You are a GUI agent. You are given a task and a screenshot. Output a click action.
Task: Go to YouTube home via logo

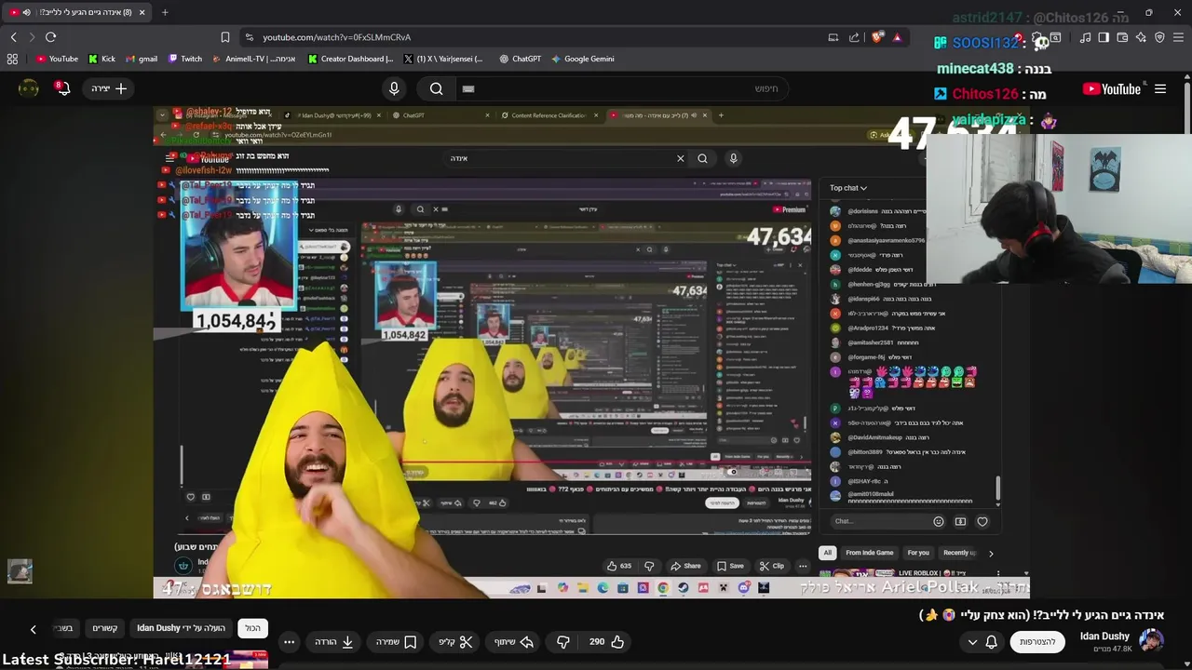[x=1112, y=89]
